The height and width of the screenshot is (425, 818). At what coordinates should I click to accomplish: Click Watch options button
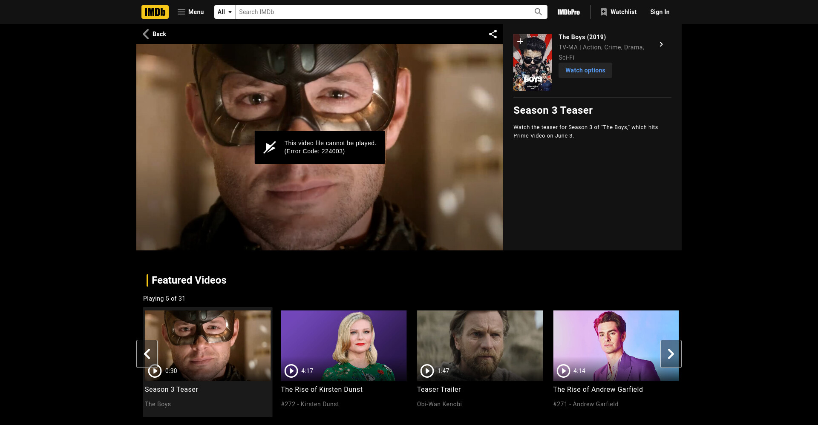tap(585, 70)
